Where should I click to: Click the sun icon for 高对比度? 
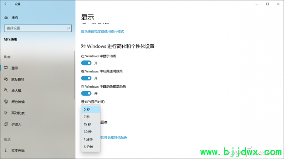6,113
